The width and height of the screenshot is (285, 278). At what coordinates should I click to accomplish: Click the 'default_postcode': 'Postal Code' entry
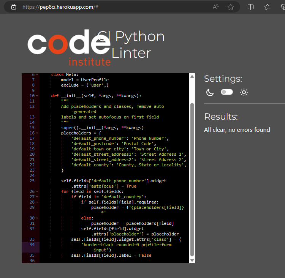[x=114, y=144]
